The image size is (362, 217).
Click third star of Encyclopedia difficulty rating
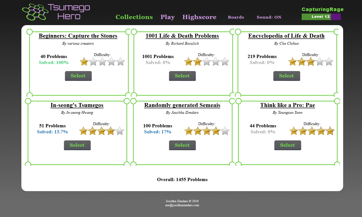tap(310, 62)
